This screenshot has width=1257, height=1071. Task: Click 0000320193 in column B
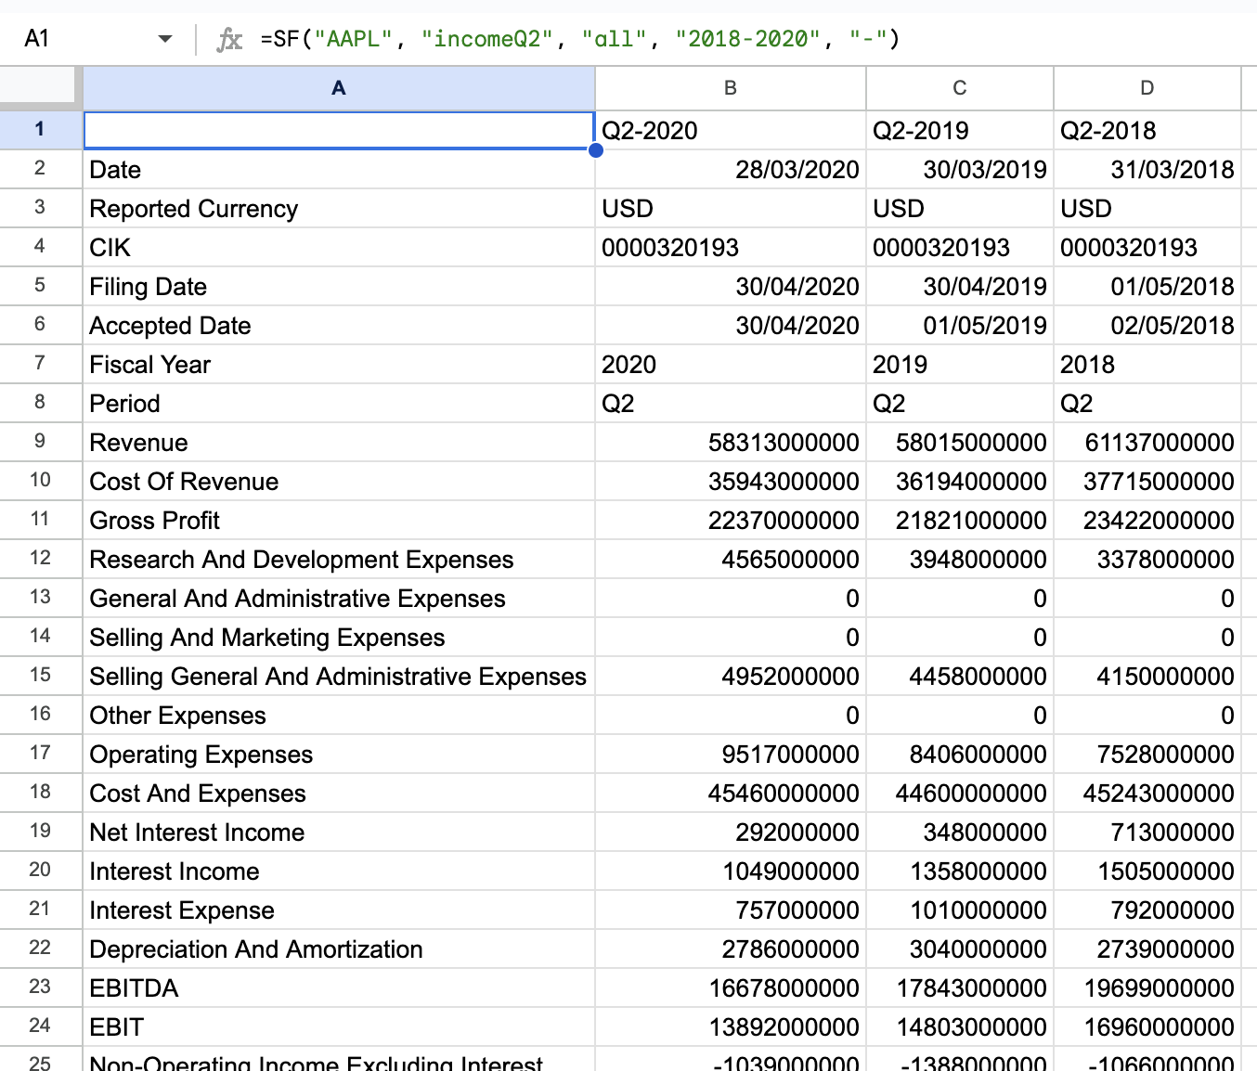(x=731, y=247)
